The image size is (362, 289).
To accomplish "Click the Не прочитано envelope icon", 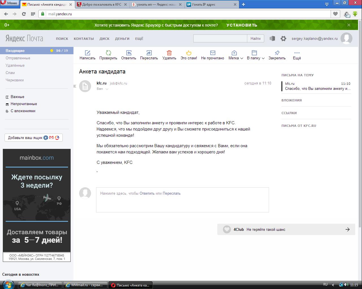I will pyautogui.click(x=213, y=53).
